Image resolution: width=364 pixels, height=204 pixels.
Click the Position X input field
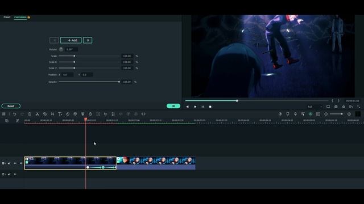(68, 75)
